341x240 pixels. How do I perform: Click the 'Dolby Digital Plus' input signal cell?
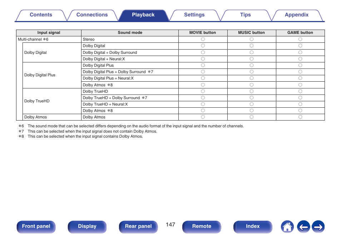(x=52, y=75)
